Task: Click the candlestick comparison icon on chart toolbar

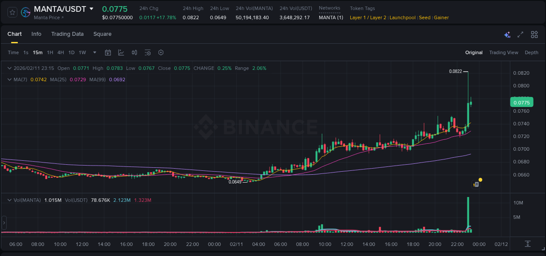Action: 134,52
